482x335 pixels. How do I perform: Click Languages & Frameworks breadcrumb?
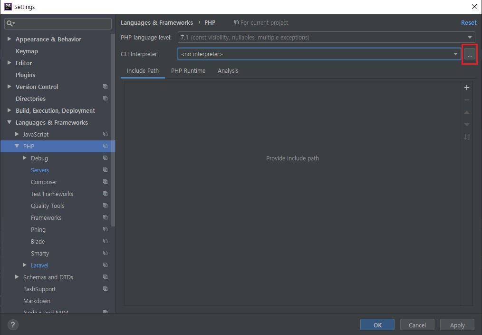click(x=157, y=22)
